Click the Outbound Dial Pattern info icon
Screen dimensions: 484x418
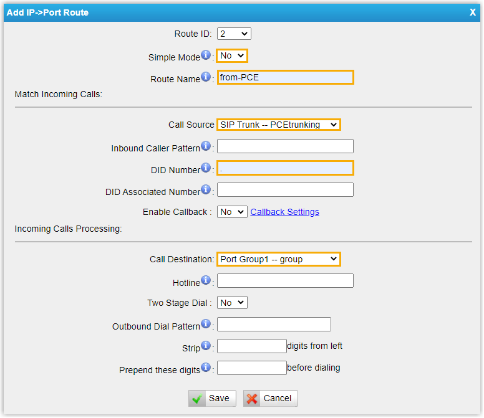tap(206, 324)
